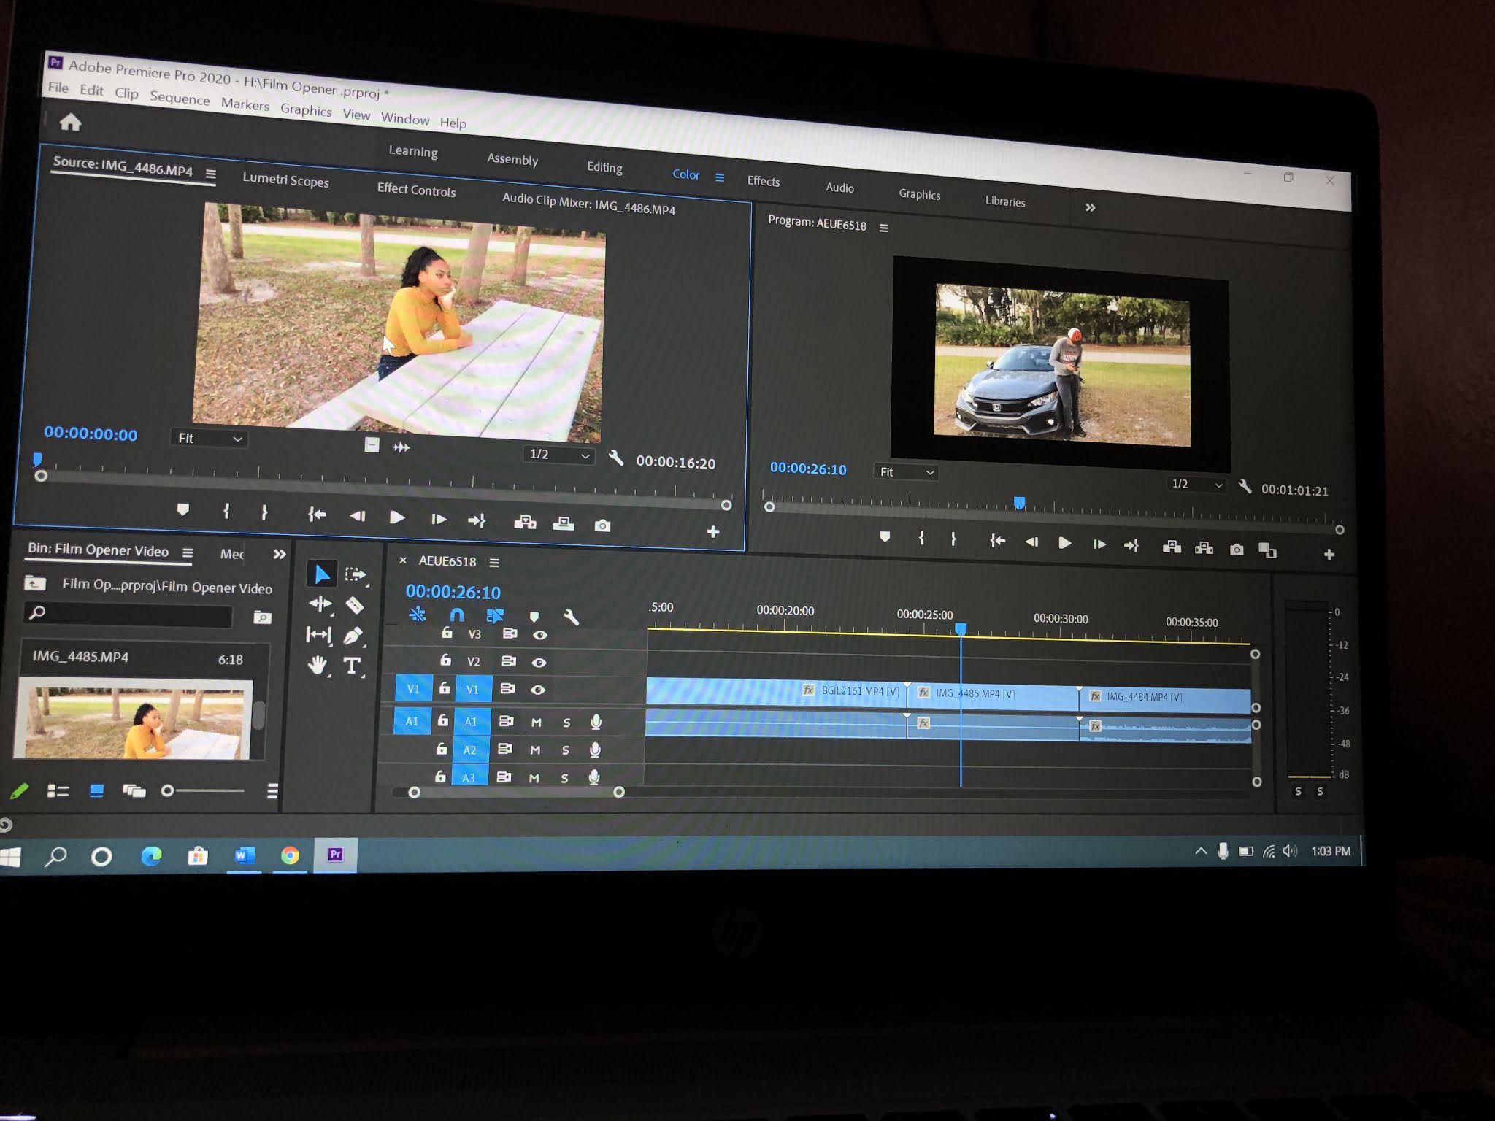Open Program monitor Fit dropdown
Screen dimensions: 1495x1121
pos(906,472)
